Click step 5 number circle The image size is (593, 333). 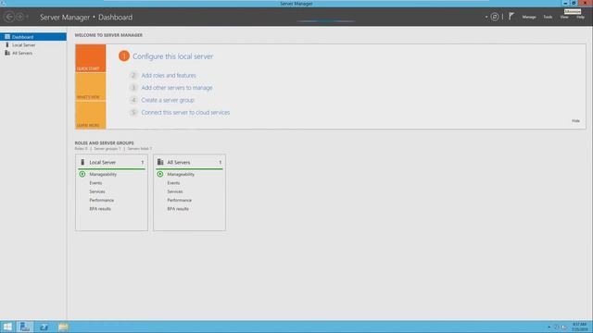[133, 113]
